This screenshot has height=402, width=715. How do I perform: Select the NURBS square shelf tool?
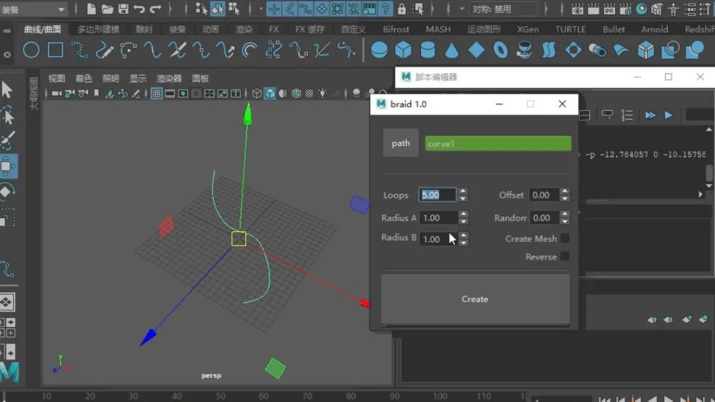point(55,50)
